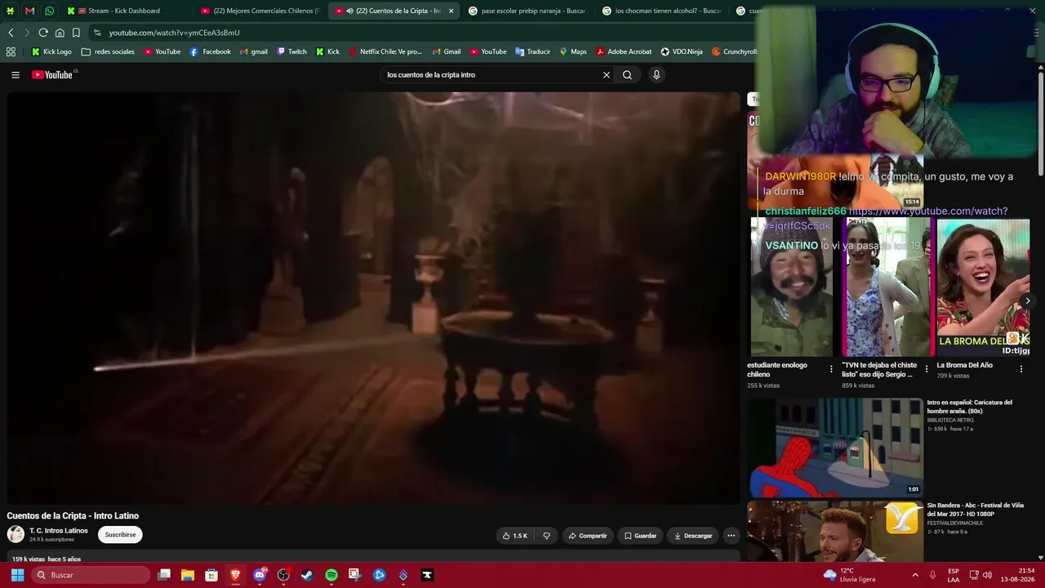Open the pinned Gmail tab
This screenshot has width=1045, height=588.
(x=29, y=11)
